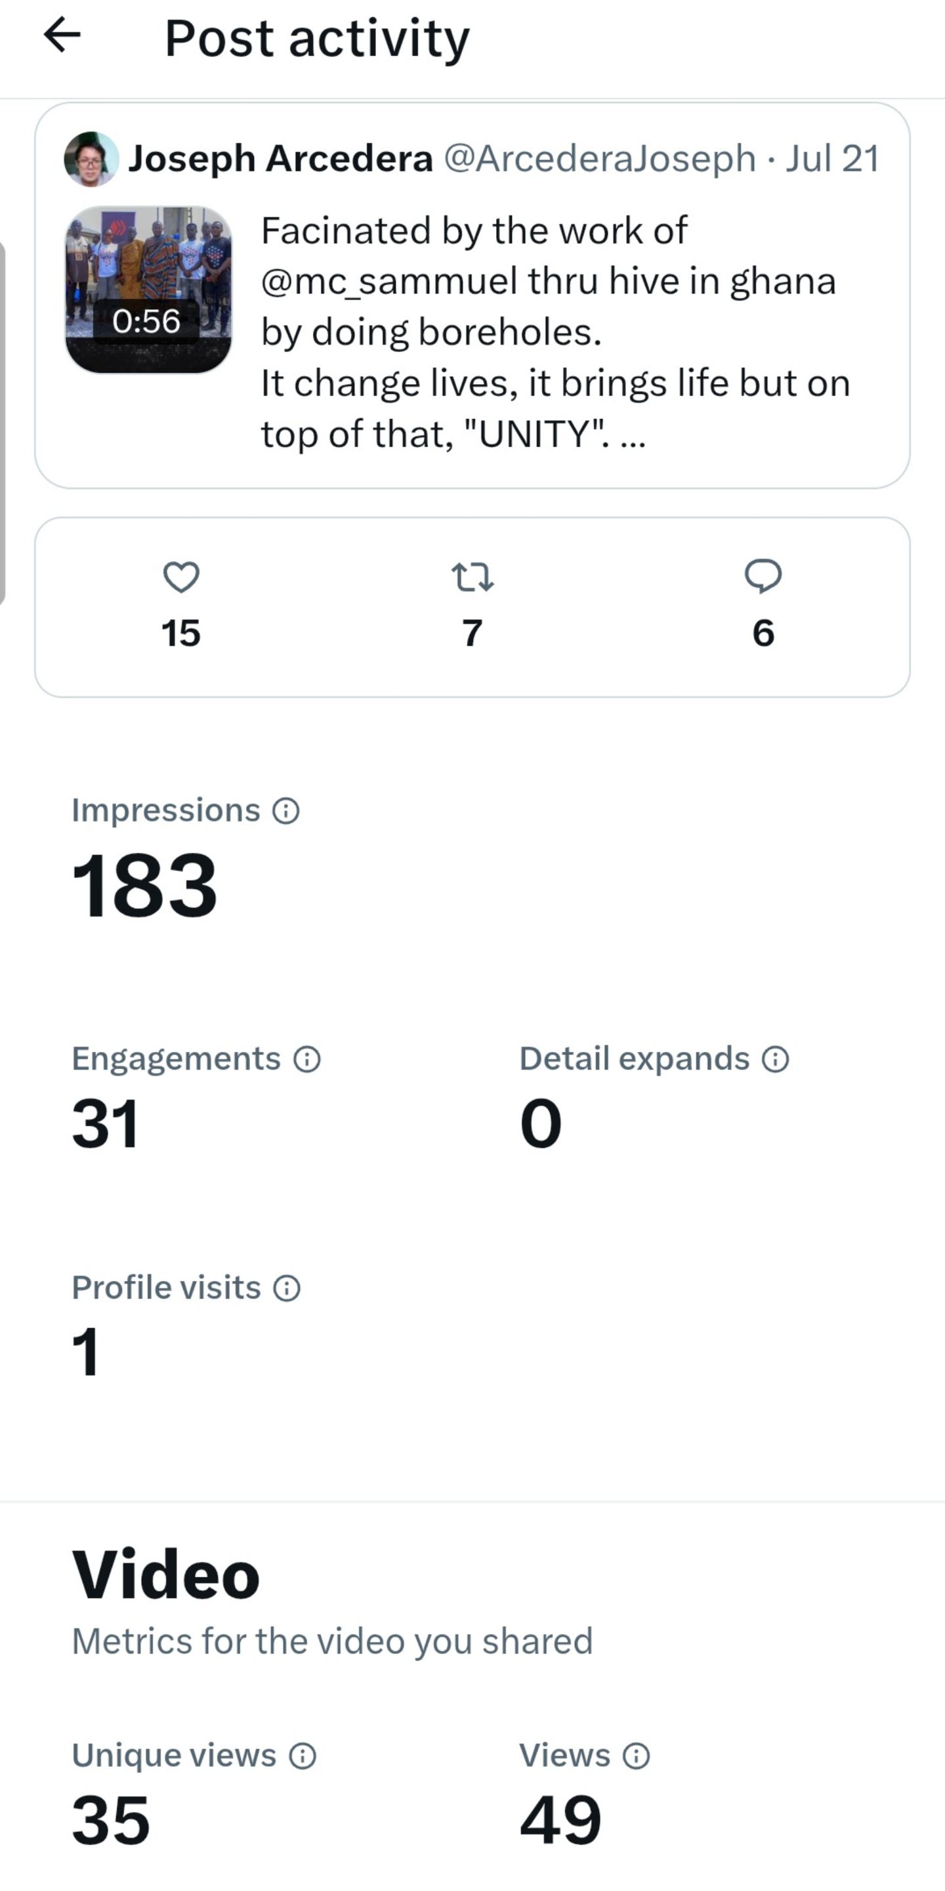Open the Unique views info icon

[303, 1756]
